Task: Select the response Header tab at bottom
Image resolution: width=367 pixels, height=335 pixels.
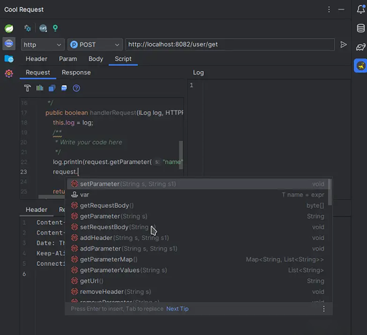Action: 37,210
